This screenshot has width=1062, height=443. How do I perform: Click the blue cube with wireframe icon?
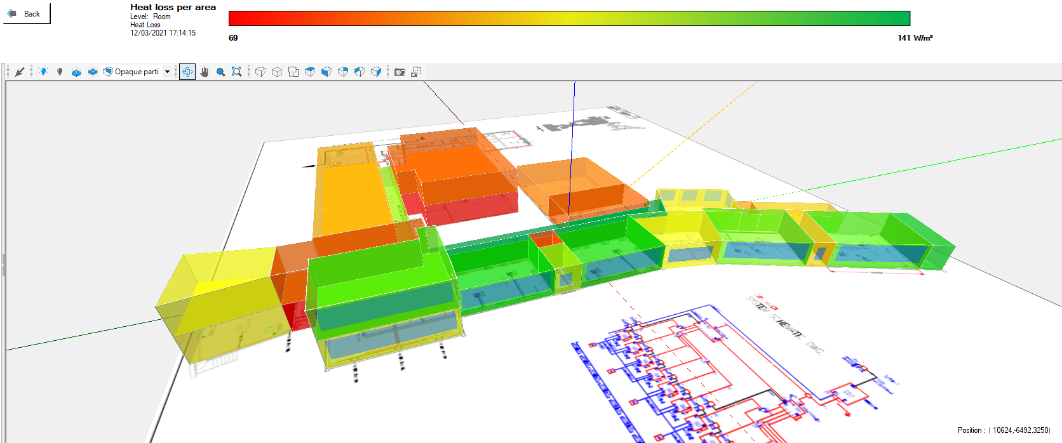tap(76, 72)
